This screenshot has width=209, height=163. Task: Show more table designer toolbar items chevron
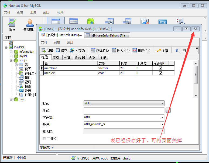pyautogui.click(x=197, y=48)
